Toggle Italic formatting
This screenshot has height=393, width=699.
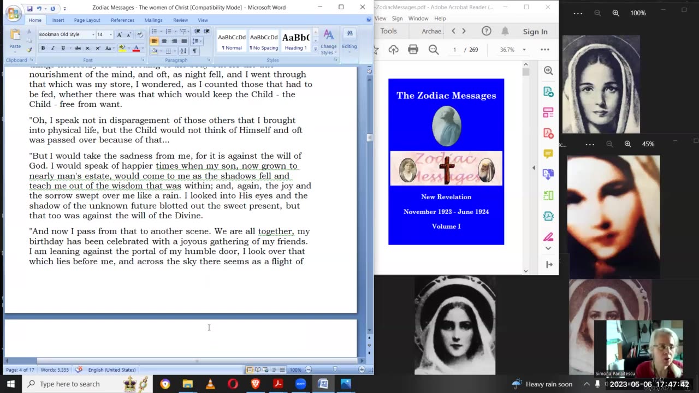(x=53, y=48)
